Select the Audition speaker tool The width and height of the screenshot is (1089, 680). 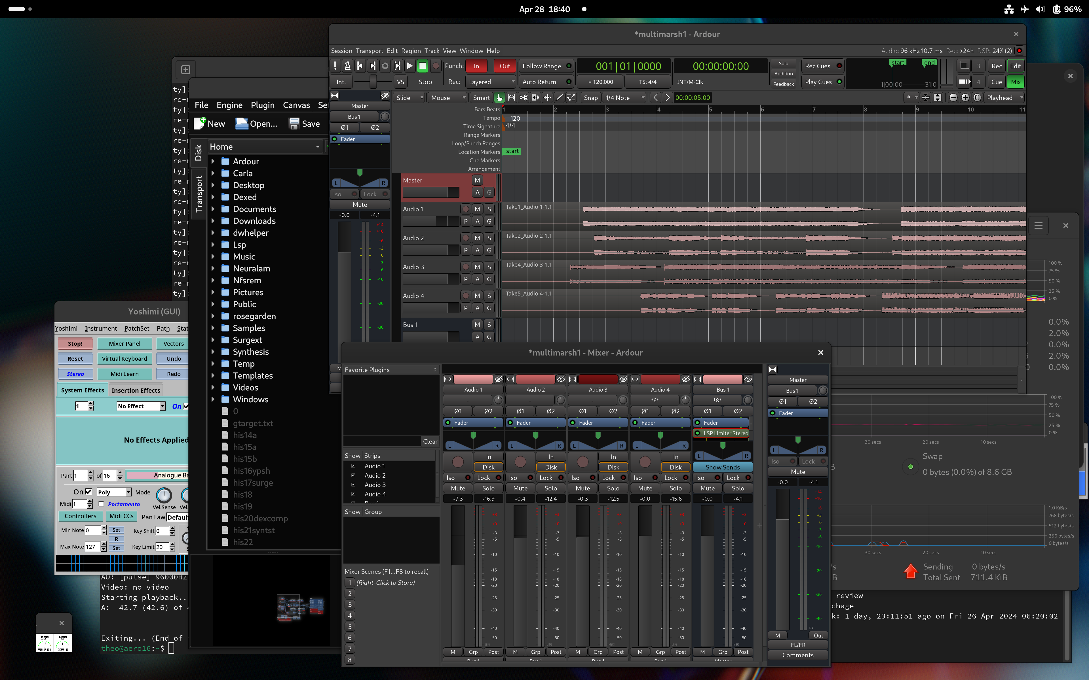click(x=535, y=97)
